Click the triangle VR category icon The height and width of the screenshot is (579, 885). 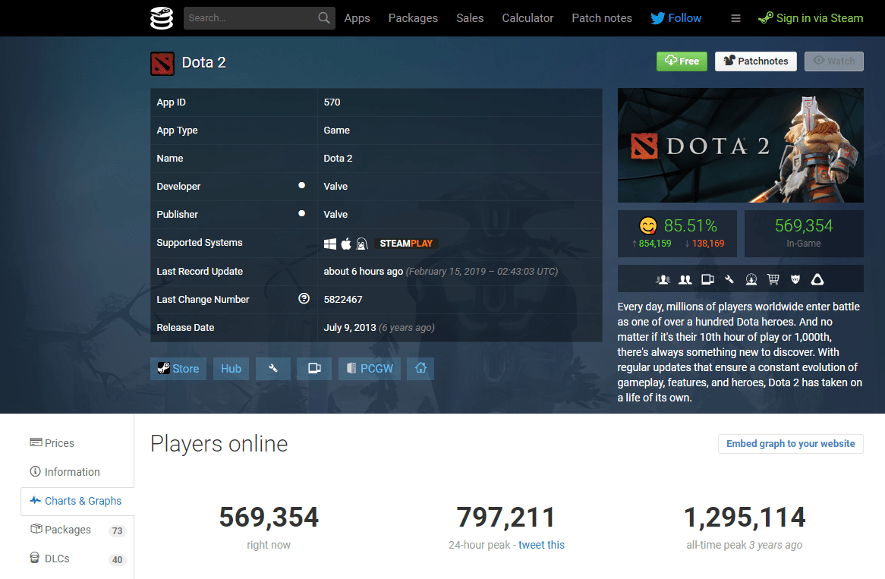[817, 279]
